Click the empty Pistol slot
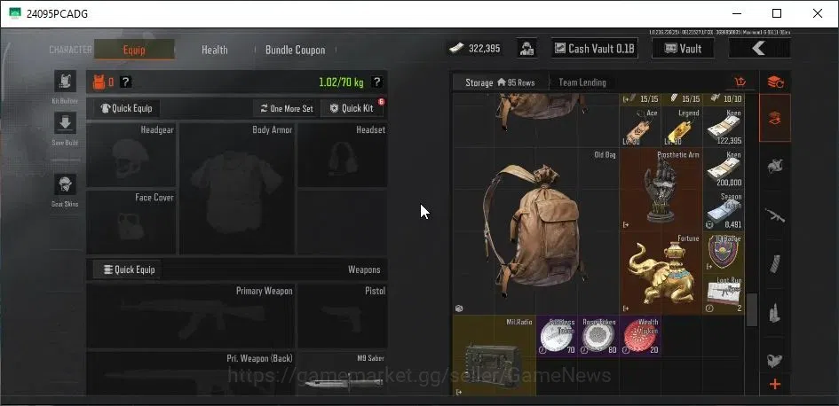This screenshot has width=839, height=406. [343, 316]
